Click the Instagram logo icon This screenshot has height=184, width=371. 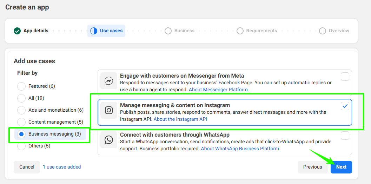tap(109, 110)
